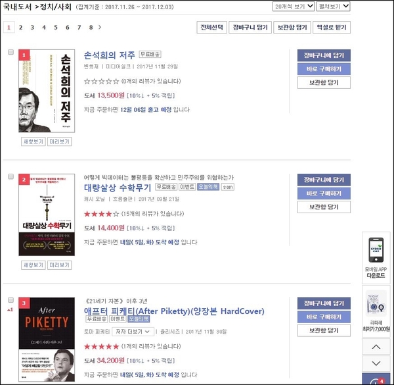Click author 변희재
394x385 pixels.
pyautogui.click(x=91, y=66)
